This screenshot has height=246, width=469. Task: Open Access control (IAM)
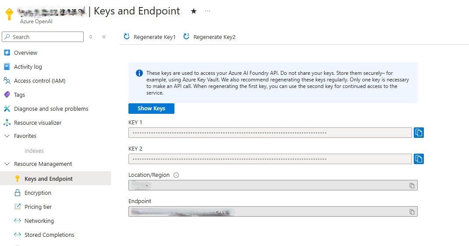(39, 81)
